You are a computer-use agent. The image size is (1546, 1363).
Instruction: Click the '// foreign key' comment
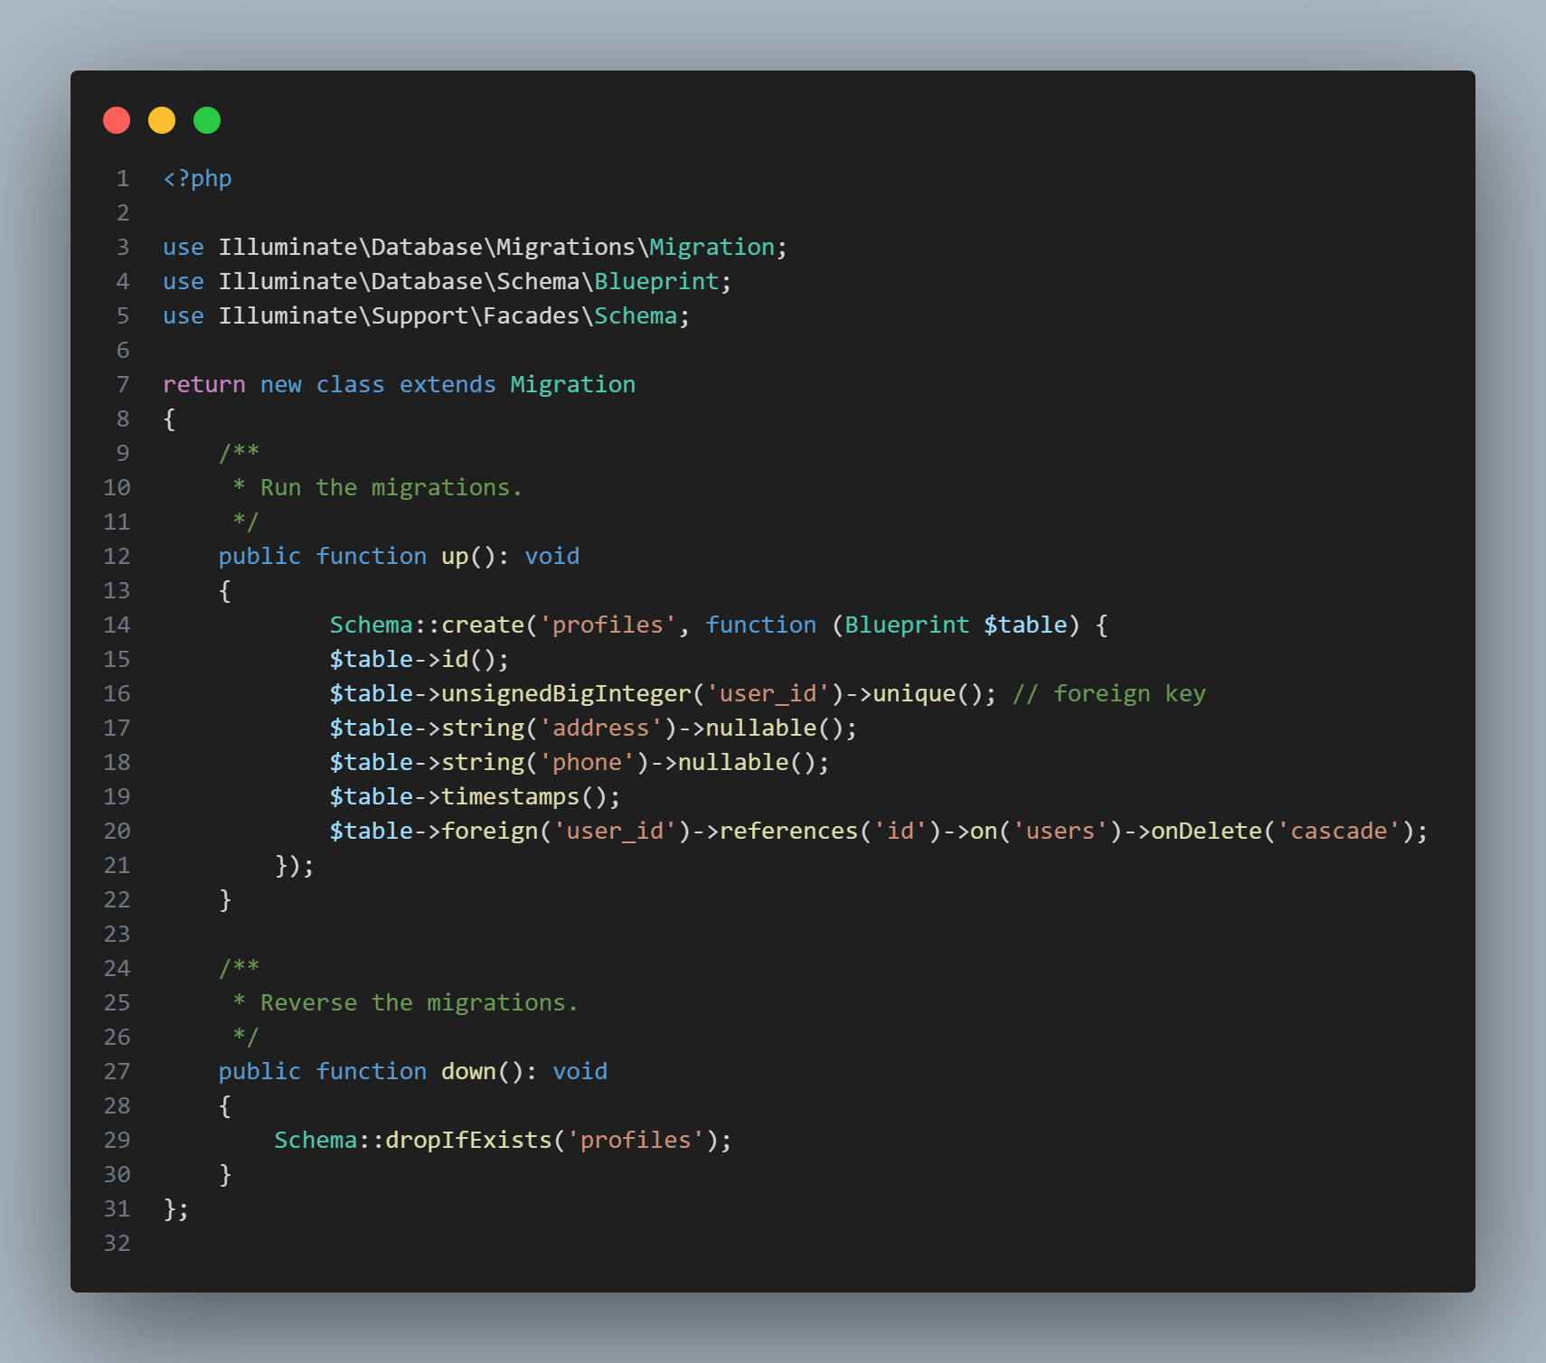click(x=1108, y=694)
